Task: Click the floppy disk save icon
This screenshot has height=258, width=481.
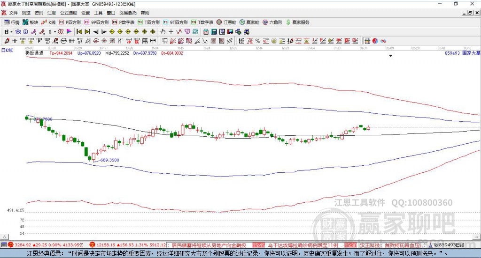Action: click(230, 32)
